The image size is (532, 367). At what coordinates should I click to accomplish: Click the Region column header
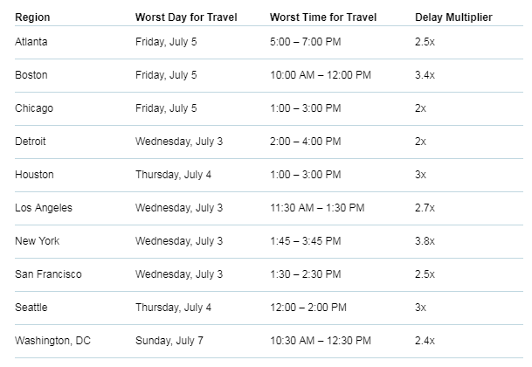click(x=32, y=17)
